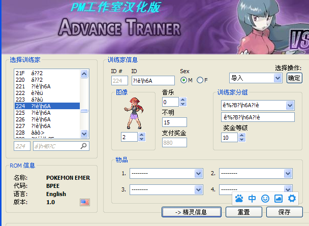Click the magnifier search icon
Viewport: 309px width, 226px height.
tap(83, 146)
